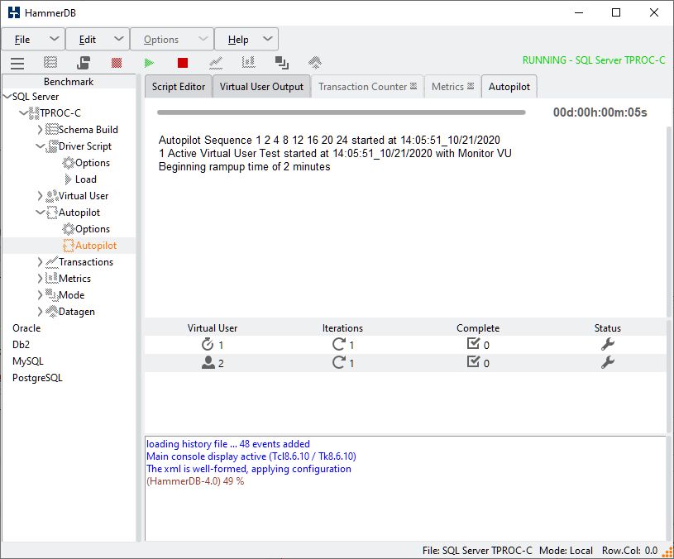The height and width of the screenshot is (559, 674).
Task: Click the Complete column header
Action: 478,328
